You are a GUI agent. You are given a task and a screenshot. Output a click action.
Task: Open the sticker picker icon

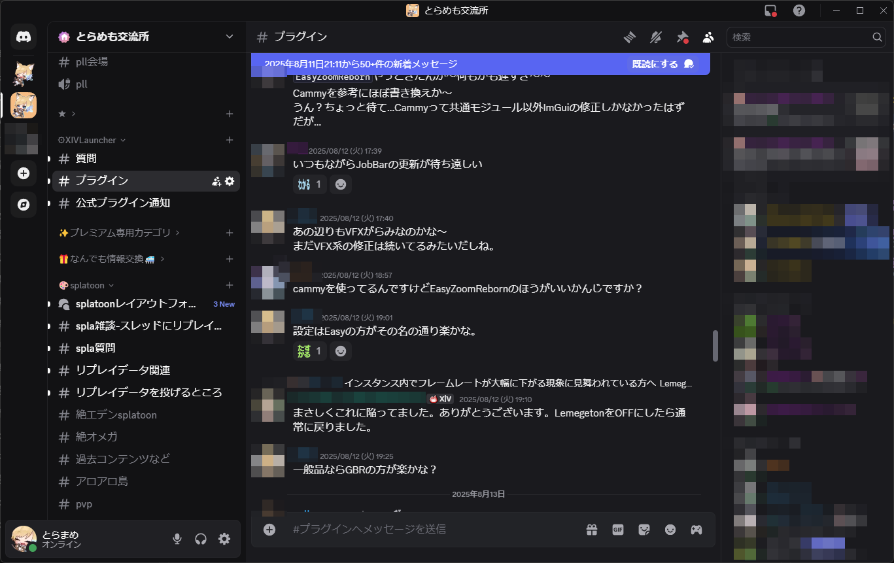[x=644, y=530]
